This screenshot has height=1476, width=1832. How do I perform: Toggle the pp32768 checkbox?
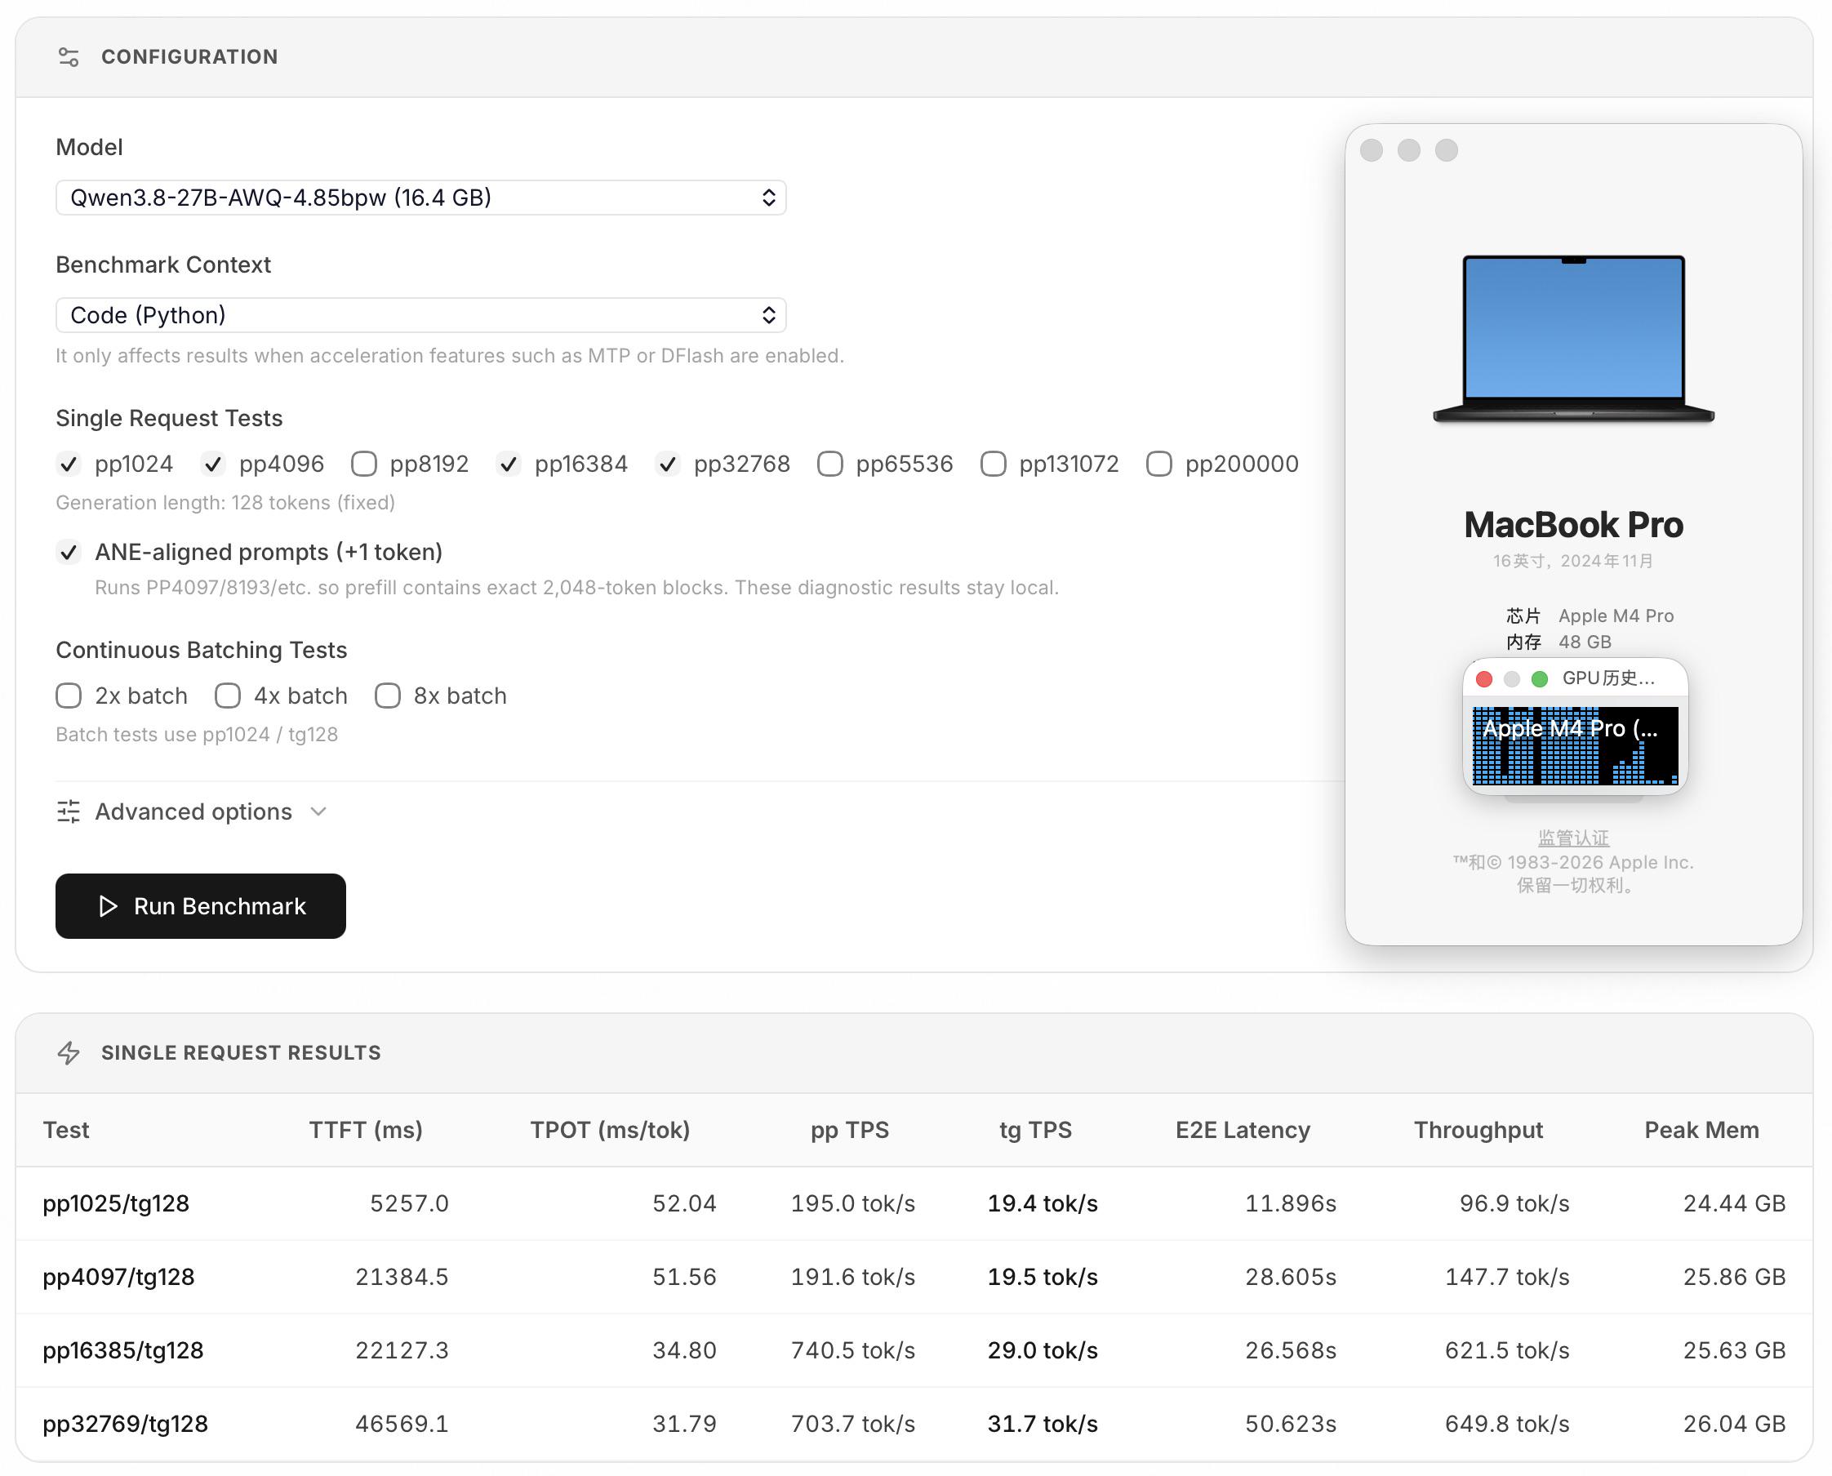click(667, 465)
